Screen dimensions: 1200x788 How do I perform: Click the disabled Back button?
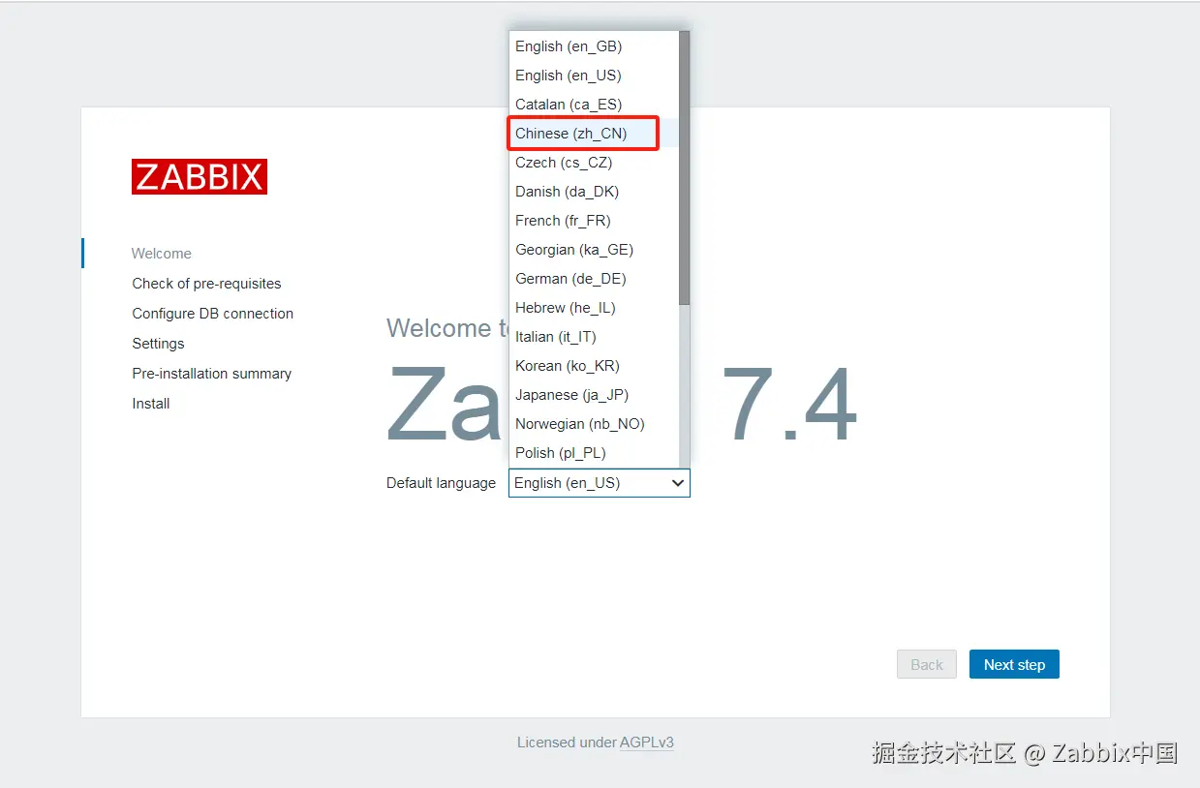pos(927,665)
